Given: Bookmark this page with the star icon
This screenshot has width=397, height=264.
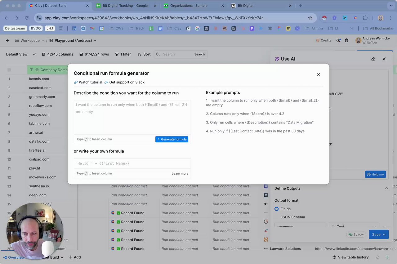Looking at the screenshot, I should coord(310,18).
